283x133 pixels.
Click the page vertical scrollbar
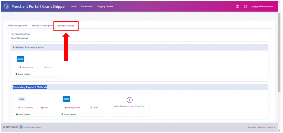pyautogui.click(x=280, y=52)
